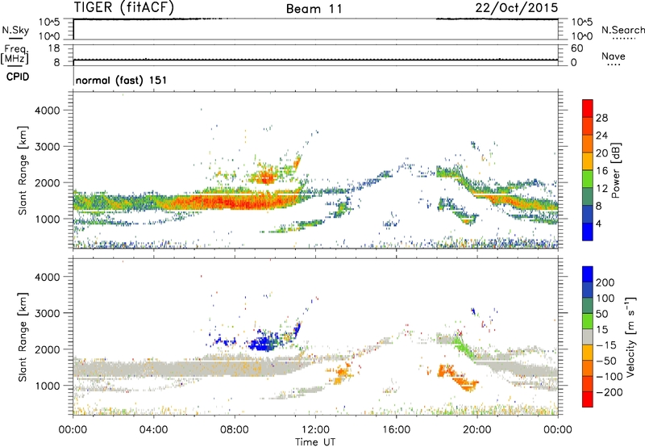Click the velocity panel 'Slant Range [km]' label
Viewport: 645px width, 447px height.
[x=23, y=337]
